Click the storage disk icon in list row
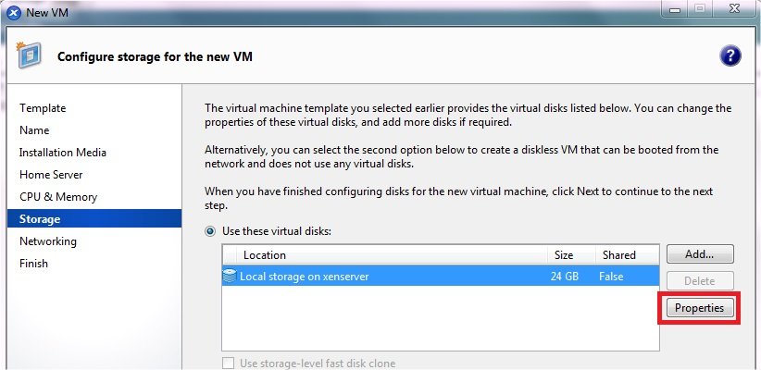 (x=231, y=276)
